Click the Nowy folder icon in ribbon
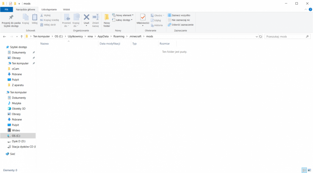Viewport: 313px width, 173px height. click(107, 17)
